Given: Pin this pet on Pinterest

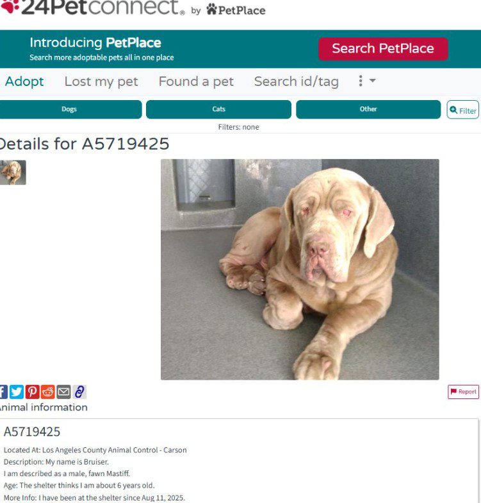Looking at the screenshot, I should [x=32, y=392].
